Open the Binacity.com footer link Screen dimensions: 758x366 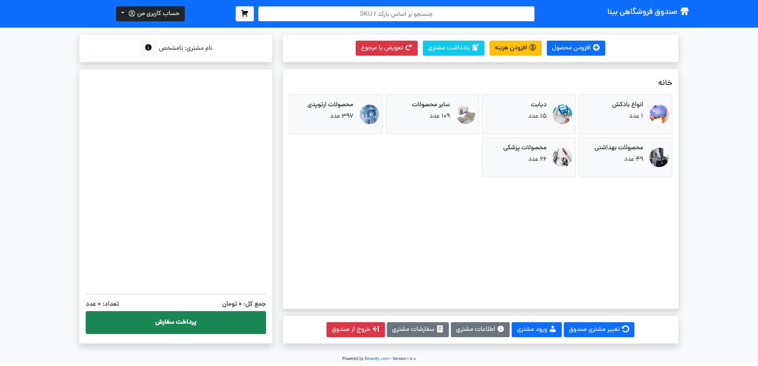point(377,359)
